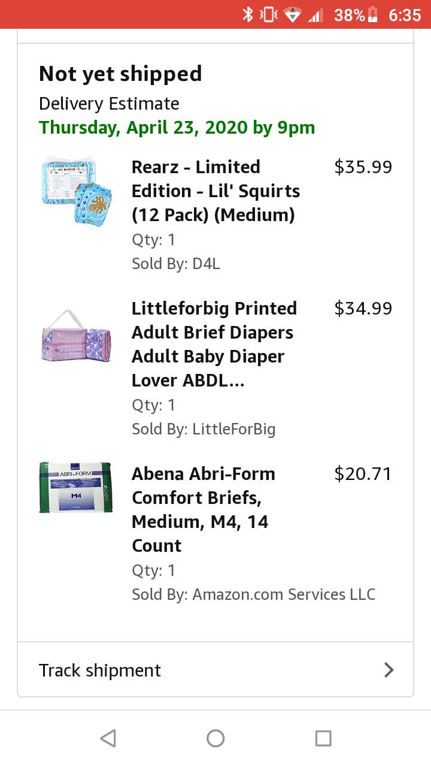This screenshot has height=767, width=431.
Task: Open the Track shipment row
Action: click(215, 670)
